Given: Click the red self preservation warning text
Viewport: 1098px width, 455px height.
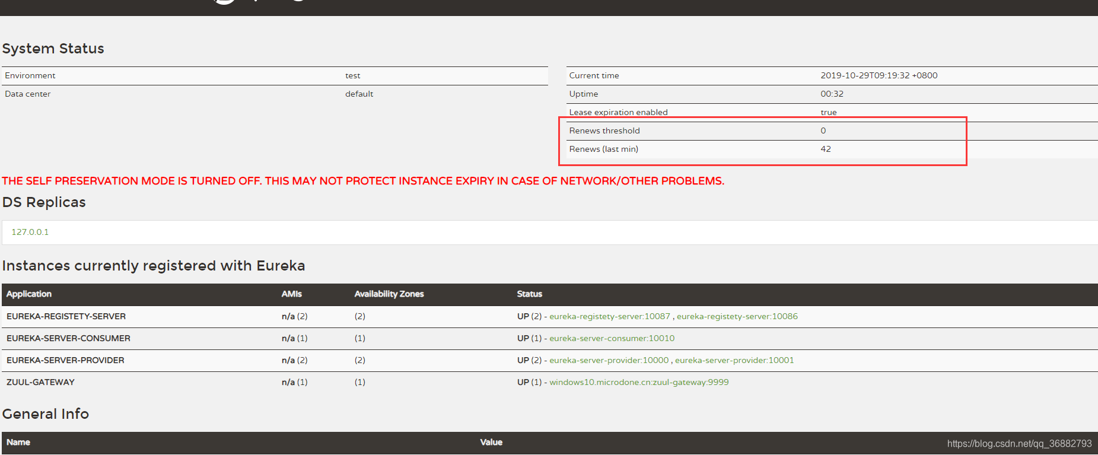Looking at the screenshot, I should (x=363, y=181).
